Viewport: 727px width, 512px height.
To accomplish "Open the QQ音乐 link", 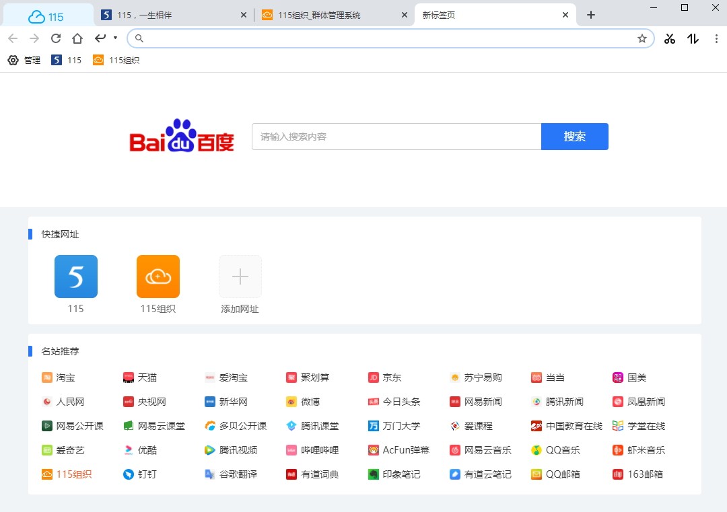I will tap(555, 450).
